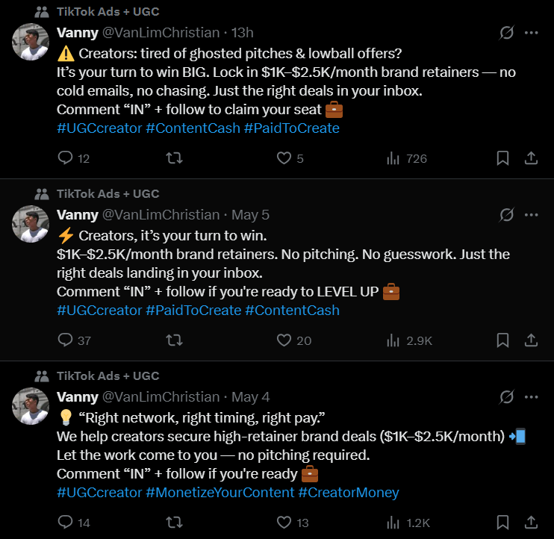View analytics showing 726 views
Screen dimensions: 554x539
tap(392, 158)
